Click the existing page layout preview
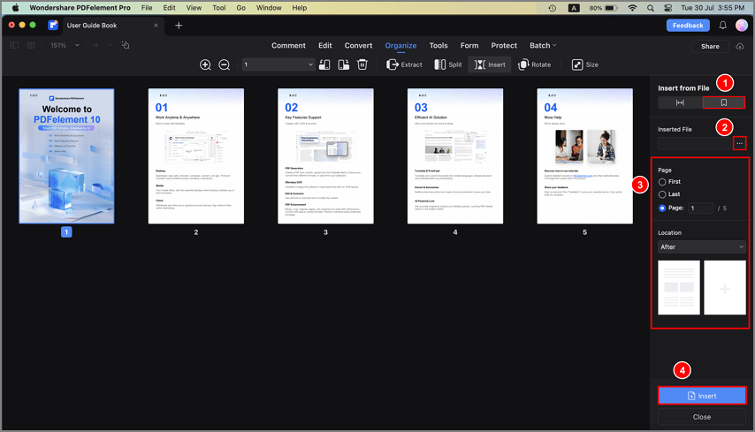755x432 pixels. point(679,288)
